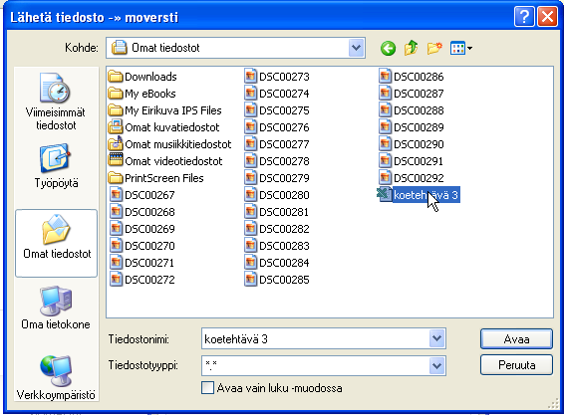Select file name DSC00271

[x=149, y=263]
